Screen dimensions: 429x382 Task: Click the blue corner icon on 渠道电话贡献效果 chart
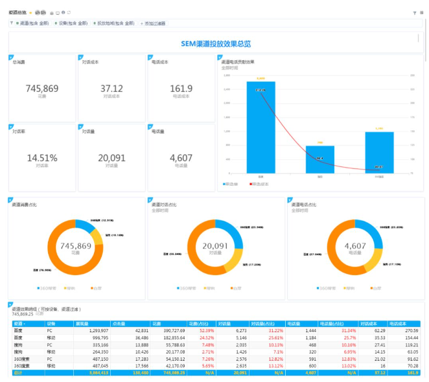pyautogui.click(x=219, y=57)
